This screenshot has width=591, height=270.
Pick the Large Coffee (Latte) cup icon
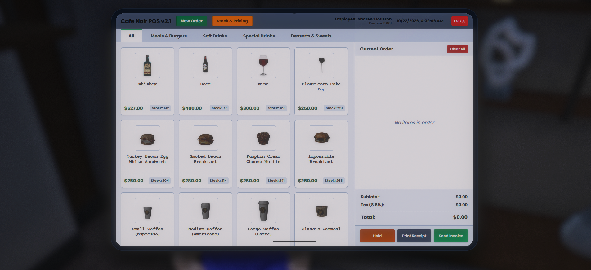pyautogui.click(x=263, y=211)
